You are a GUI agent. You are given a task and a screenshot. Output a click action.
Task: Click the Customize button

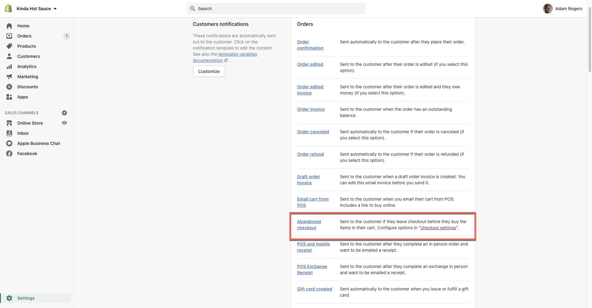click(x=209, y=71)
